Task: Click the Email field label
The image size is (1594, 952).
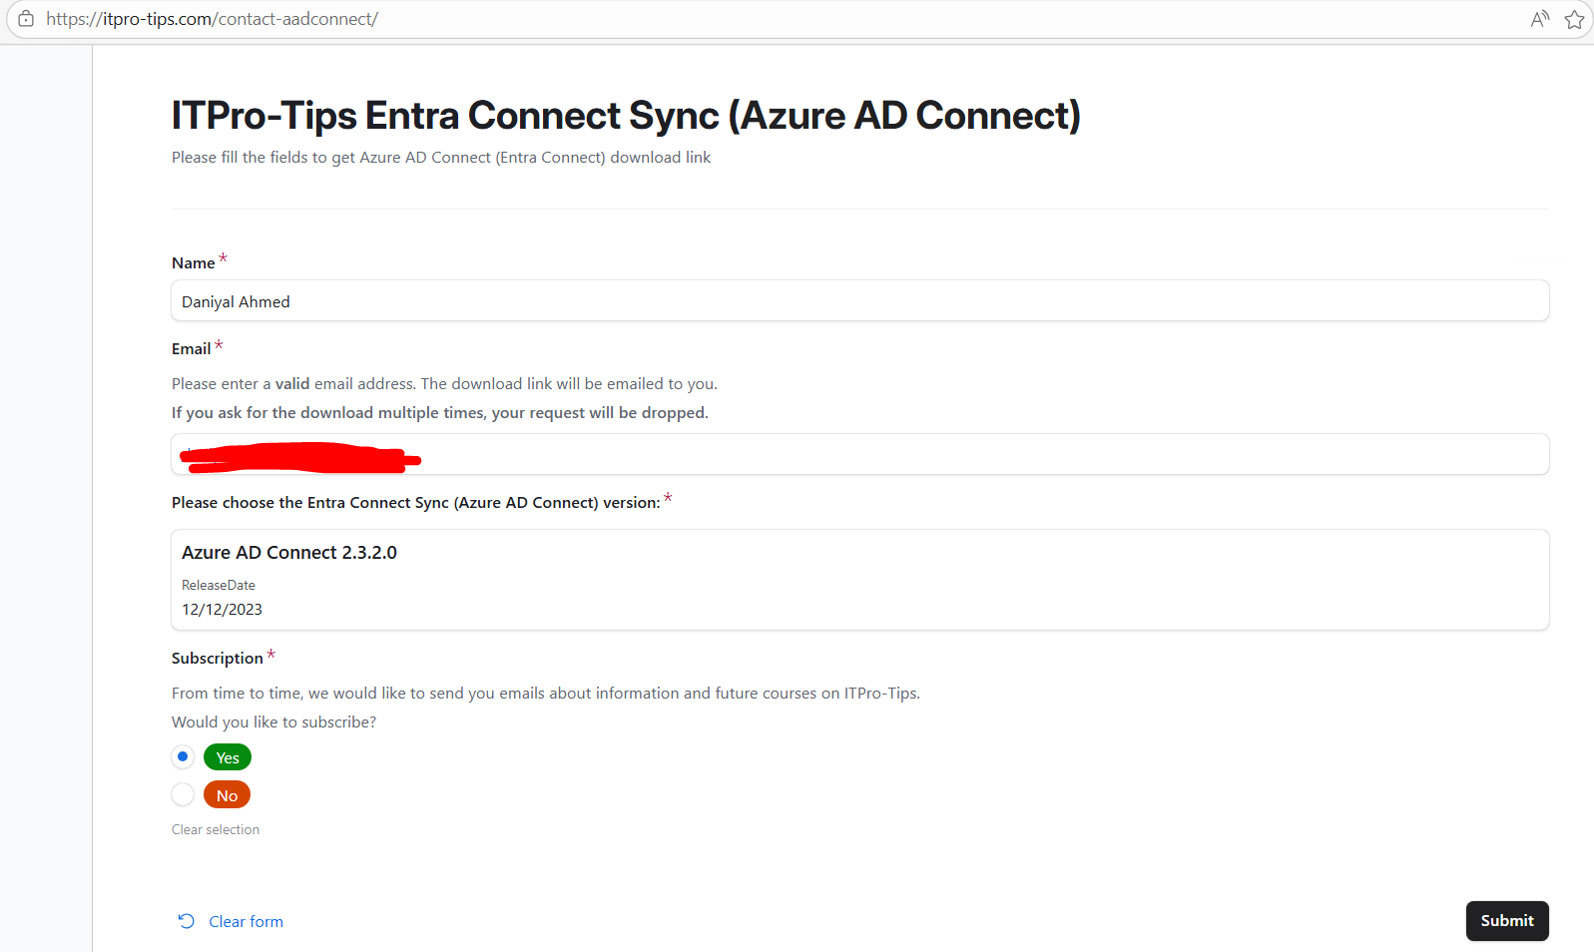Action: click(x=191, y=348)
